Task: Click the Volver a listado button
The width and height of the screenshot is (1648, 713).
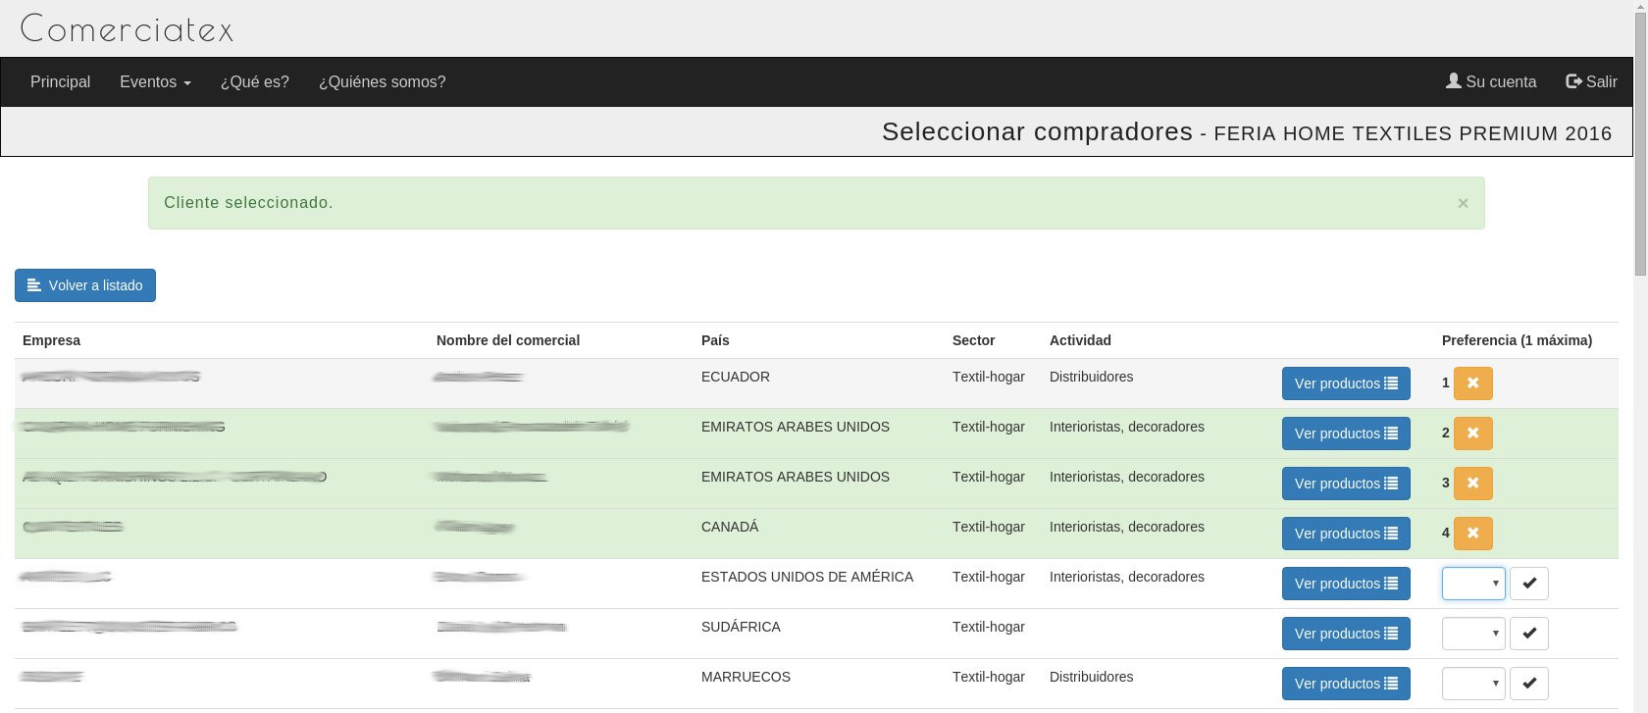Action: point(85,285)
